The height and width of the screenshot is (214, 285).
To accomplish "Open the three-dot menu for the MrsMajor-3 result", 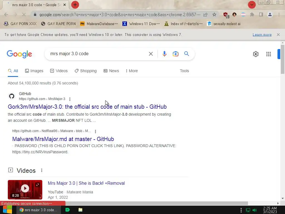I will click(70, 99).
